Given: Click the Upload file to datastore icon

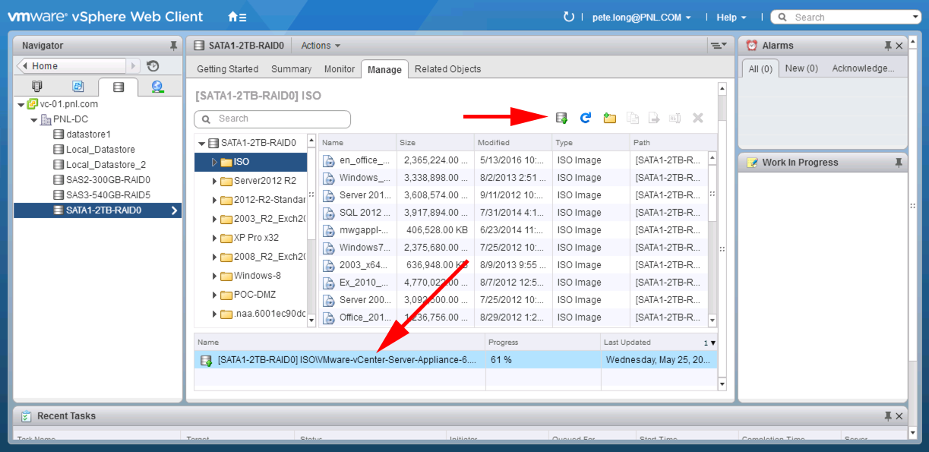Looking at the screenshot, I should pyautogui.click(x=561, y=118).
